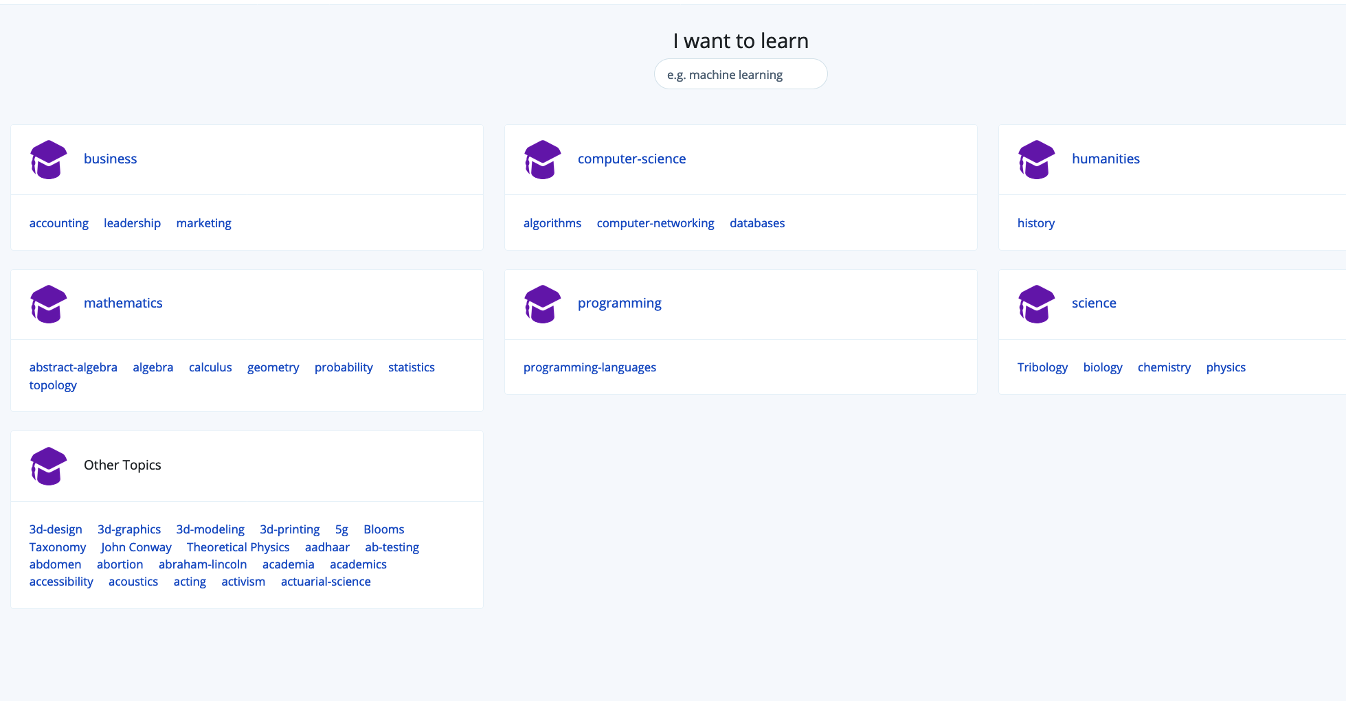Image resolution: width=1346 pixels, height=701 pixels.
Task: Open the 5g topic
Action: tap(341, 529)
